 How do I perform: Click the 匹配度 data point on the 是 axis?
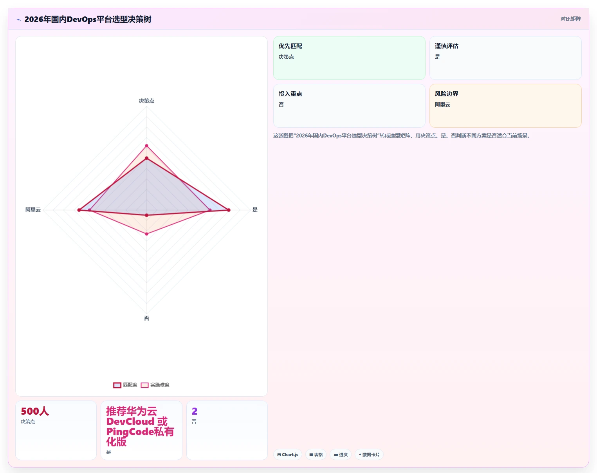click(229, 210)
